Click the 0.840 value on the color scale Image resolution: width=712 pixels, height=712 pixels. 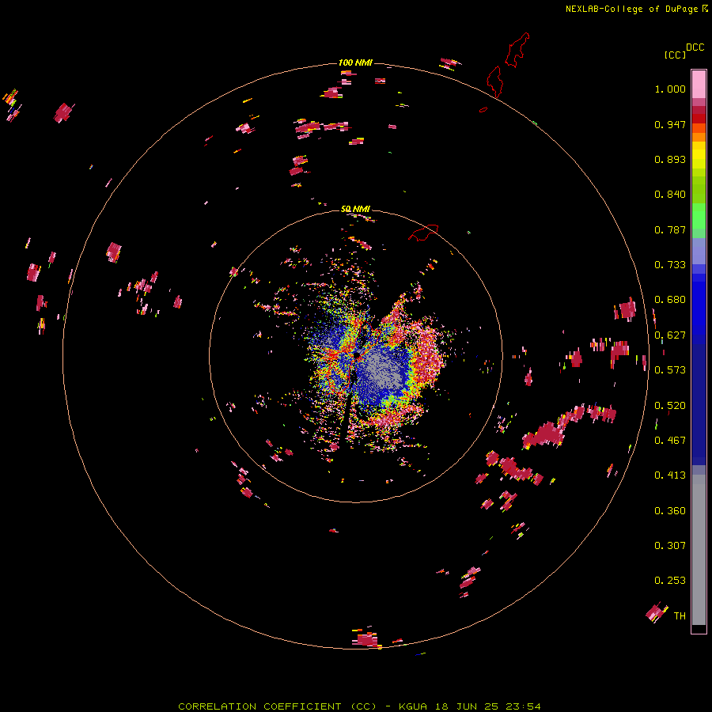[x=670, y=195]
